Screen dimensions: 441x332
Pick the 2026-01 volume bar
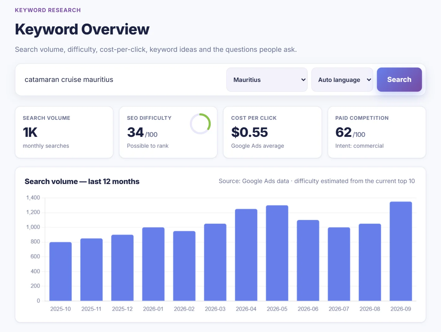click(153, 264)
